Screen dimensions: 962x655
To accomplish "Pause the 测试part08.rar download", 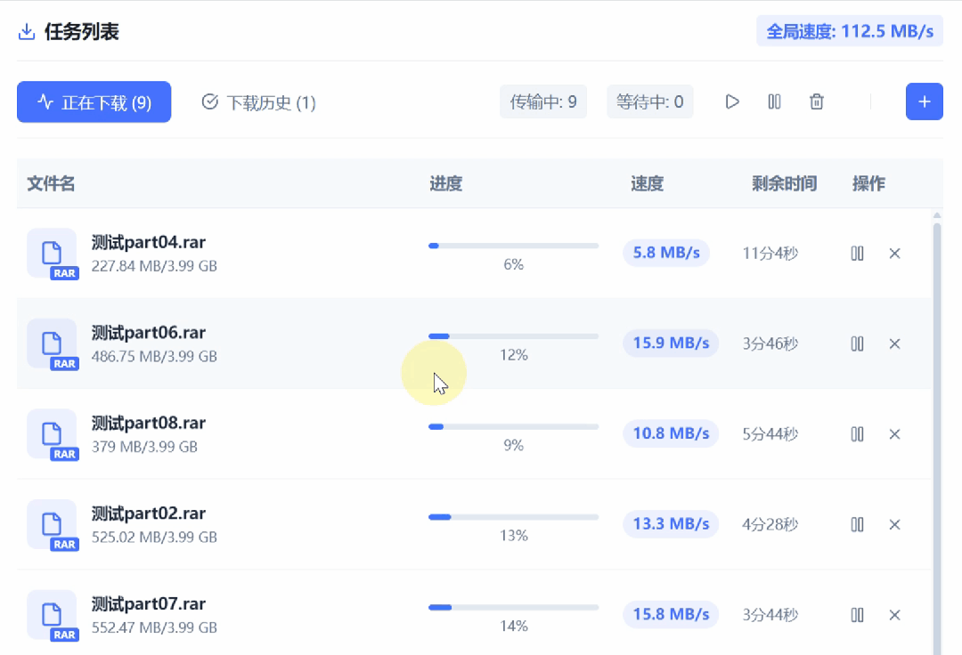I will [857, 433].
